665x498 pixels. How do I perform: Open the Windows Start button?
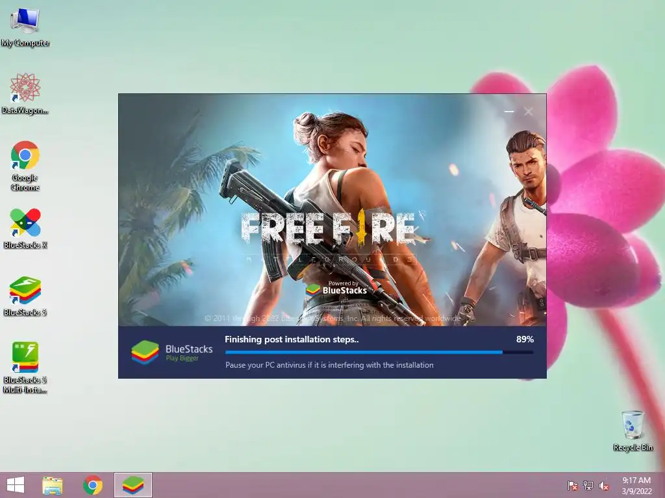pos(16,485)
